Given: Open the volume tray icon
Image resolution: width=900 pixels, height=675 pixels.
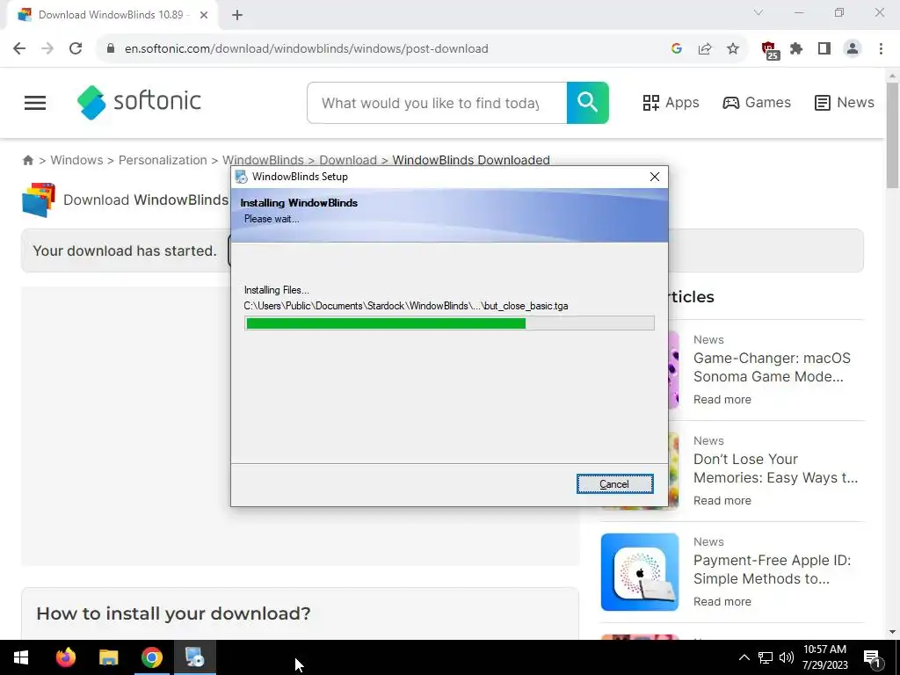Looking at the screenshot, I should pyautogui.click(x=787, y=657).
